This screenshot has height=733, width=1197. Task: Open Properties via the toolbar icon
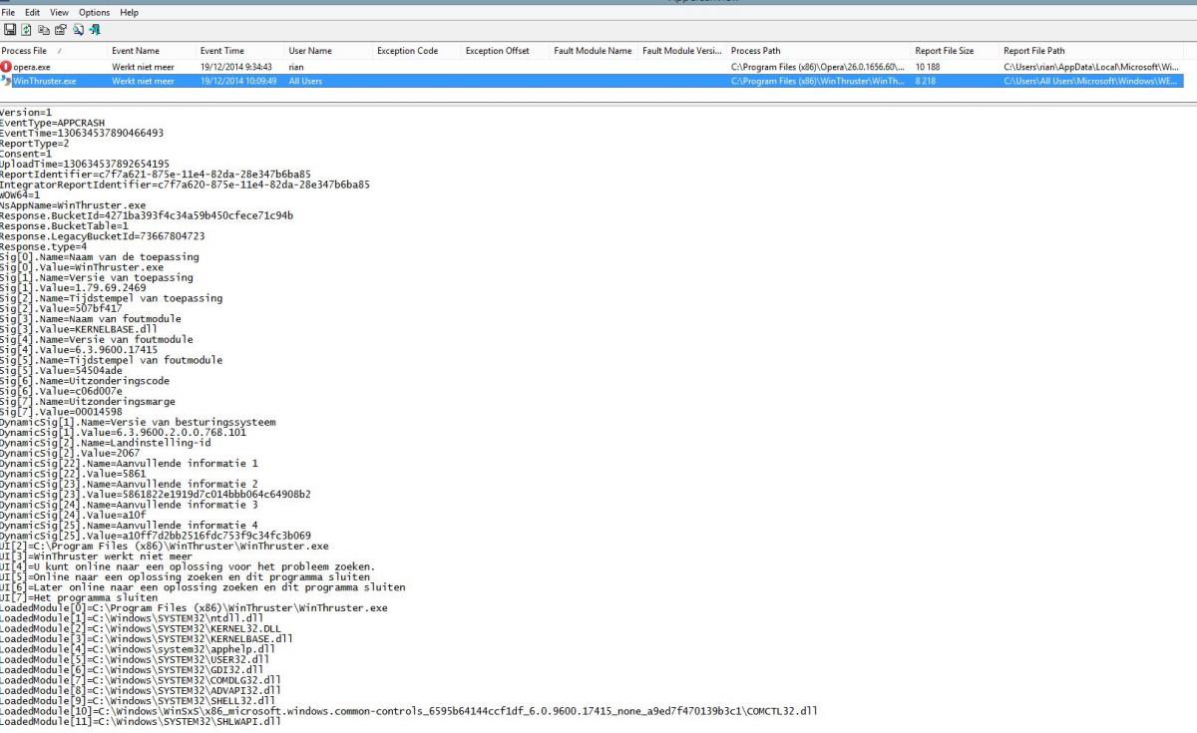tap(60, 30)
